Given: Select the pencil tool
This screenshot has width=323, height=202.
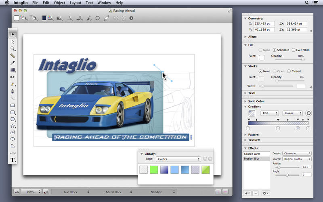Looking at the screenshot, I should tap(13, 84).
